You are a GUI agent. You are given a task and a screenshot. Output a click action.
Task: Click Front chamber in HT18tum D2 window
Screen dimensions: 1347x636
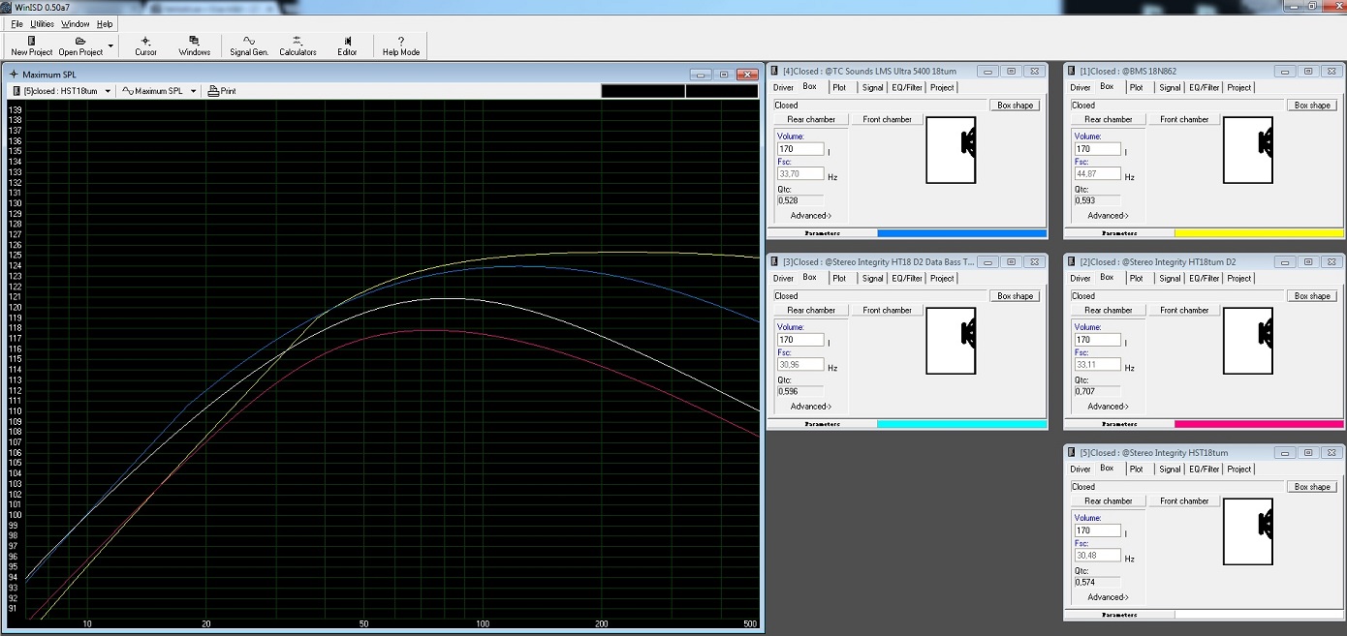coord(1184,311)
